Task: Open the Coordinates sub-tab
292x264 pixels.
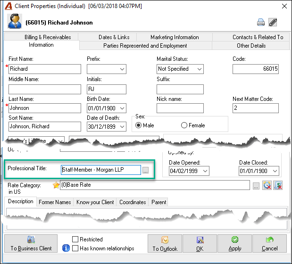Action: [133, 202]
